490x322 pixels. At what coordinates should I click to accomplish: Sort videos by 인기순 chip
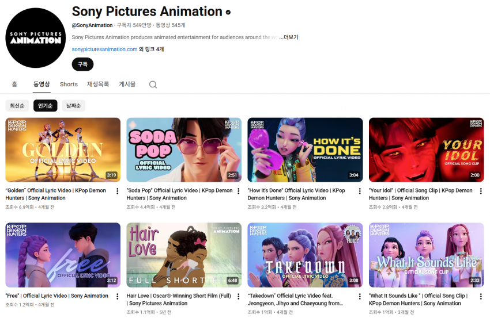[46, 106]
